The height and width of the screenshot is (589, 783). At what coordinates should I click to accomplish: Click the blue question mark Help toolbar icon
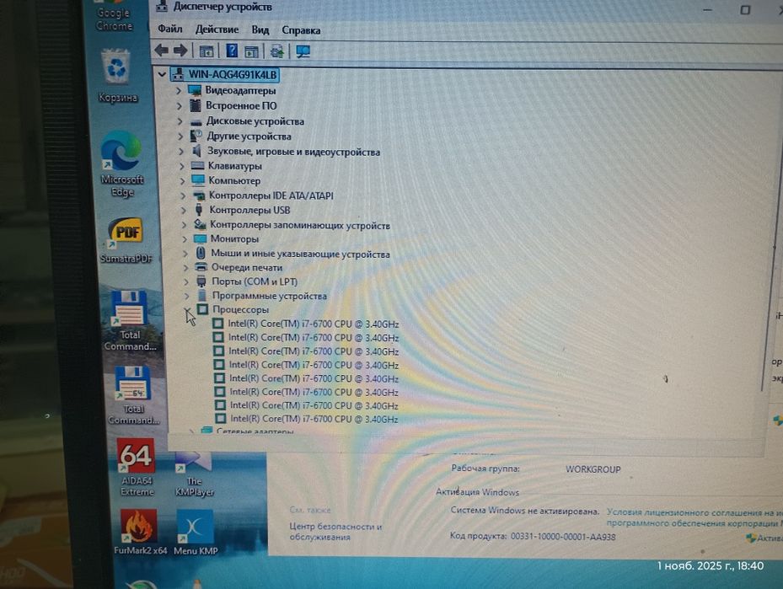[x=232, y=51]
